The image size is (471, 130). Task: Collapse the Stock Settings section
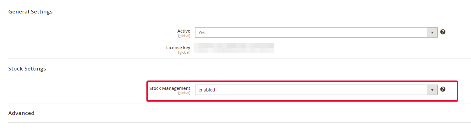coord(27,69)
